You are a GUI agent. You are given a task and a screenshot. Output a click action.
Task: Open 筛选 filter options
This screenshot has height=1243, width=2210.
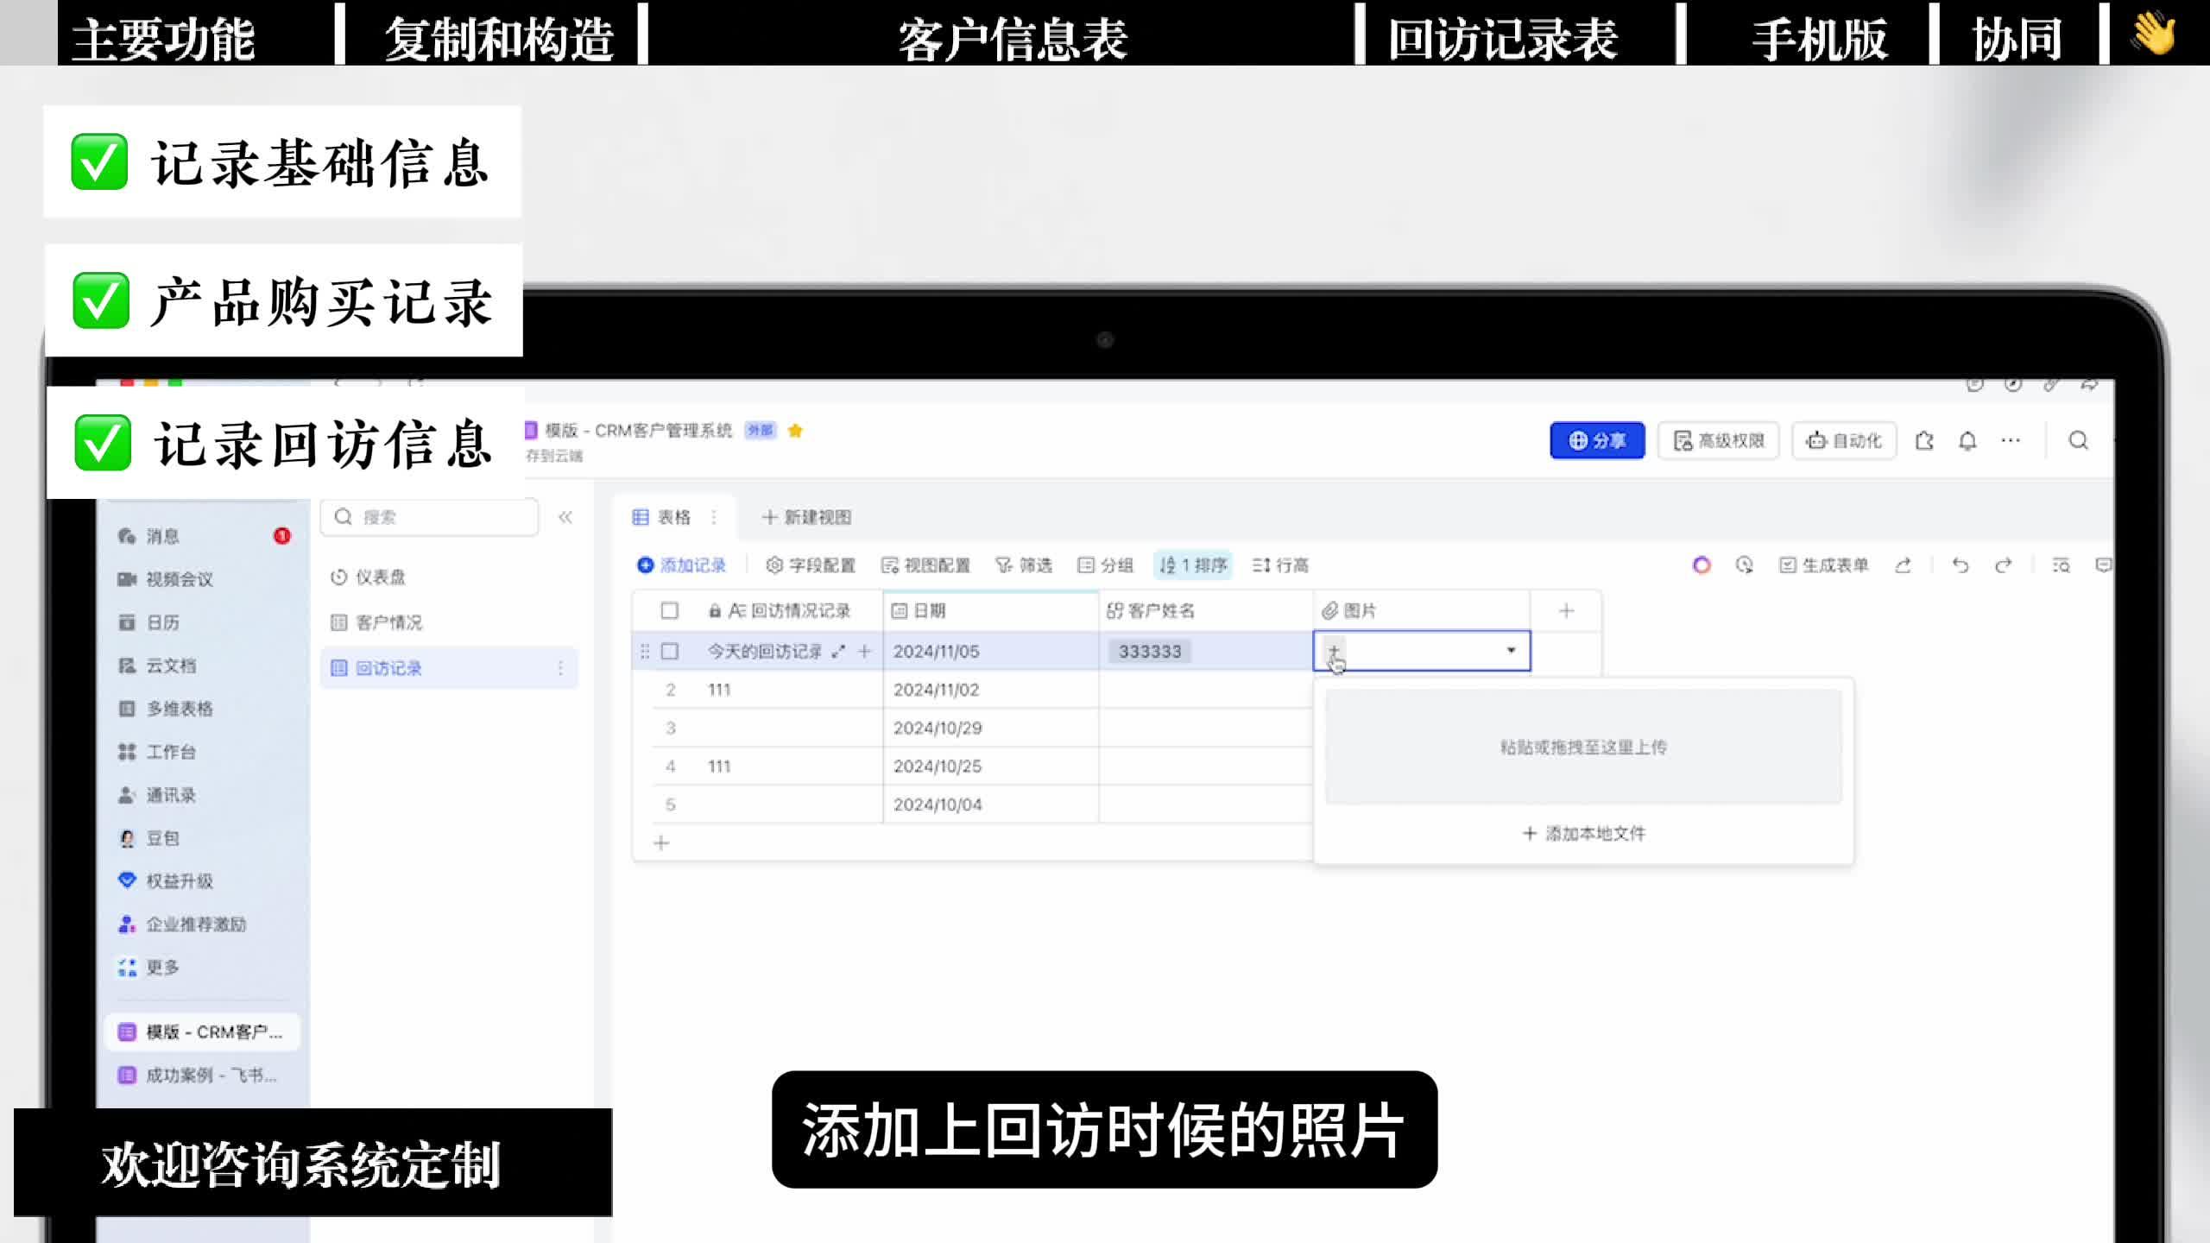pos(1023,565)
